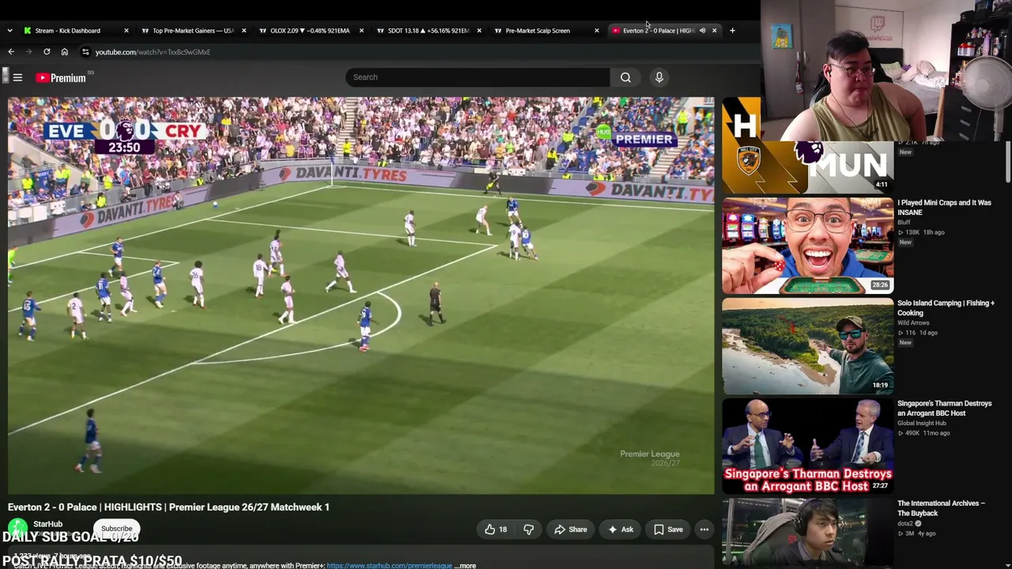Screen dimensions: 1012x569
Task: Select the Everton 2 - 0 Palace tab
Action: (658, 31)
